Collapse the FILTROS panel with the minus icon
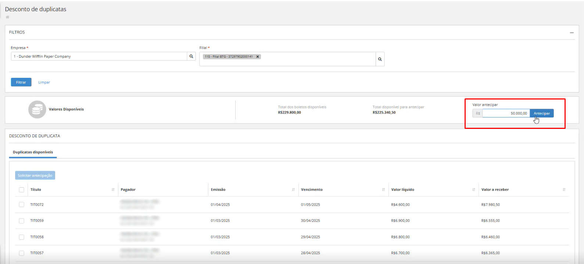Screen dimensions: 584x264 tap(572, 33)
